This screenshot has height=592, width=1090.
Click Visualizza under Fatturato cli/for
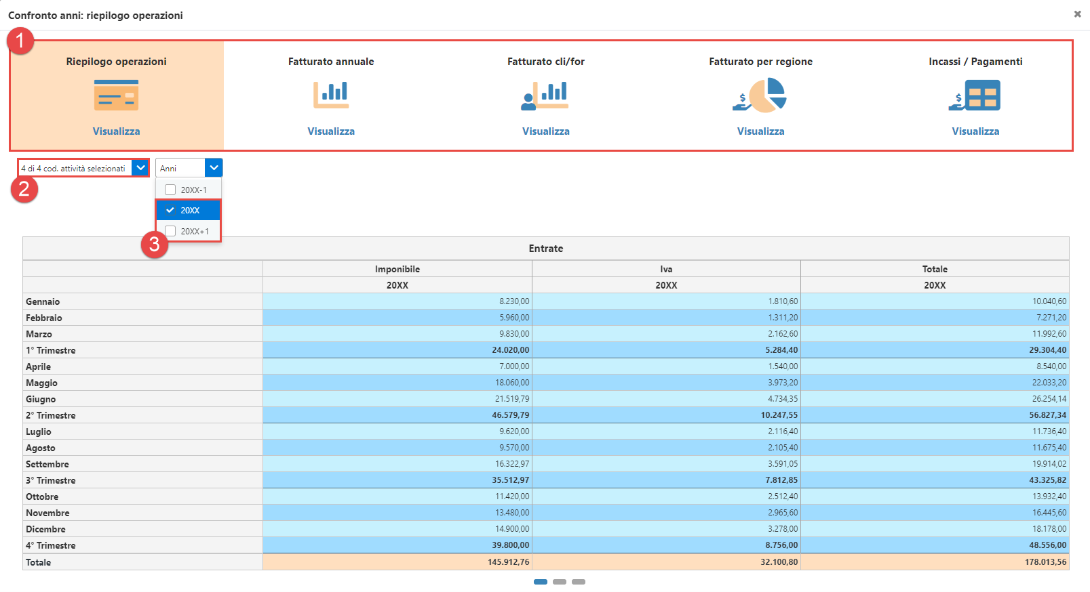545,131
